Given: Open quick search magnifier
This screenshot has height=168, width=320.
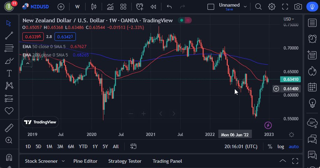Looking at the screenshot, I should click(x=259, y=7).
